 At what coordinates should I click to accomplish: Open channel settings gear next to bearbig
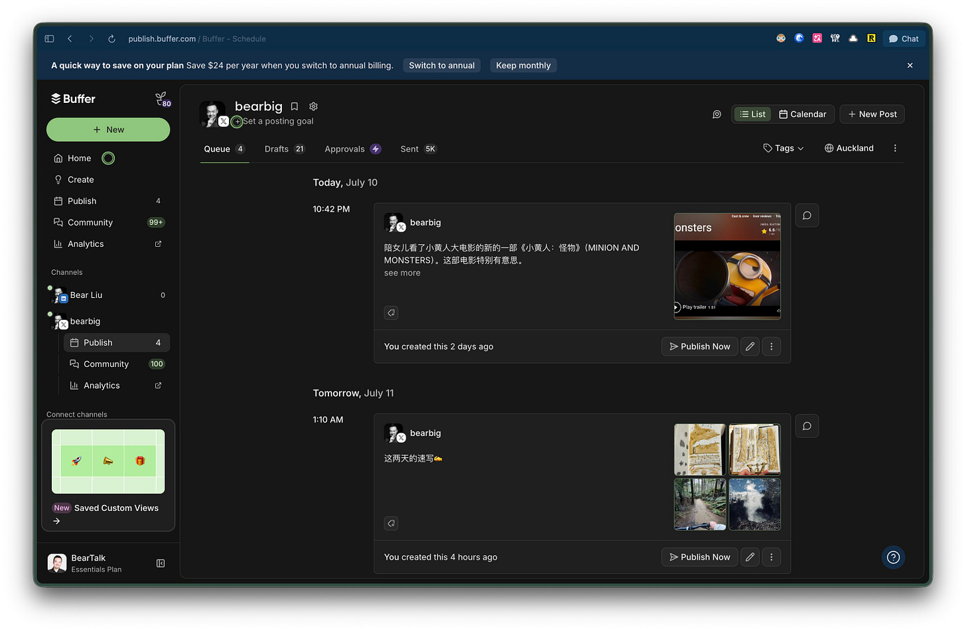pos(313,106)
